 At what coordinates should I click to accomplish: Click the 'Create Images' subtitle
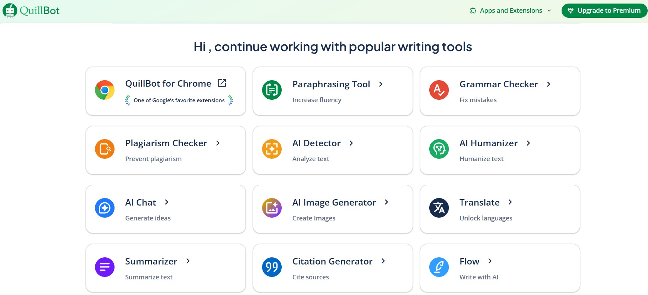pos(314,218)
